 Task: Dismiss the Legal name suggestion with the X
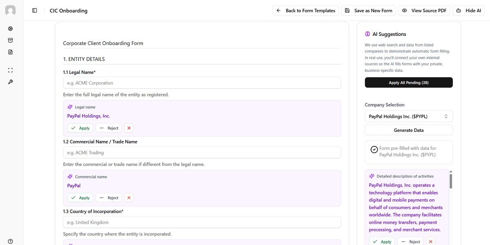tap(129, 128)
